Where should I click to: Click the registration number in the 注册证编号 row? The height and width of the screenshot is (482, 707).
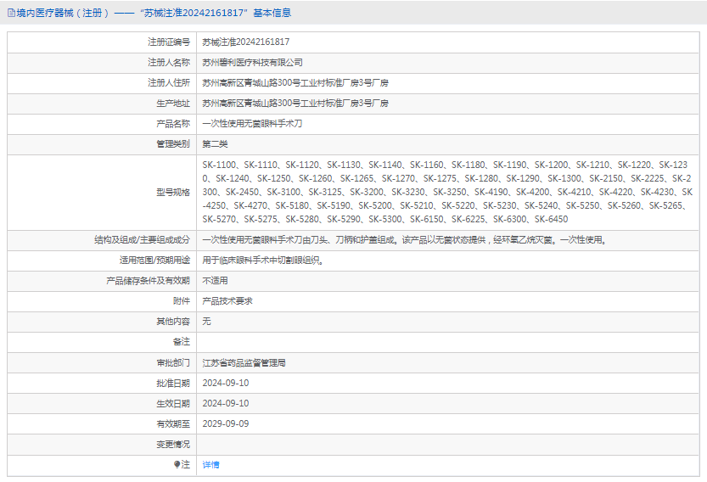click(x=245, y=42)
